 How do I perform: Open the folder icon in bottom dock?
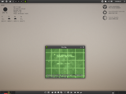(x=71, y=92)
